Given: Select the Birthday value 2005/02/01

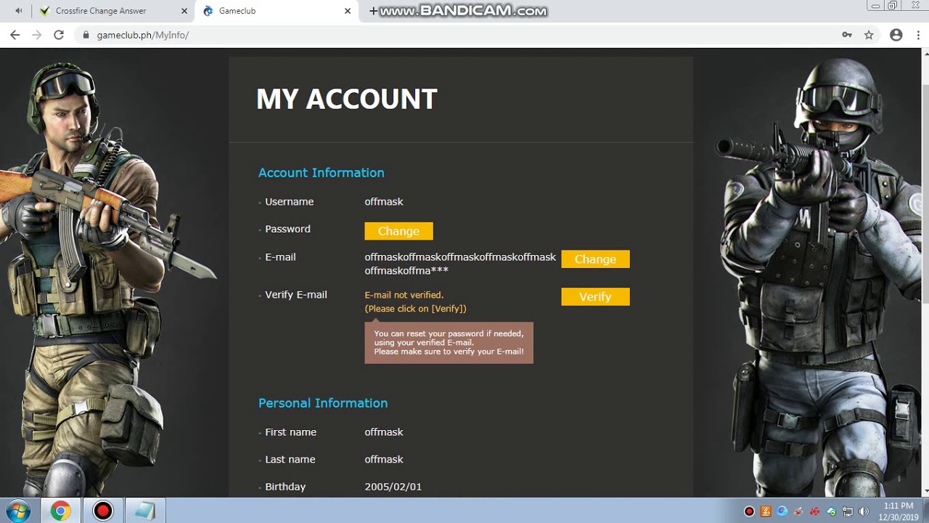Looking at the screenshot, I should click(393, 487).
